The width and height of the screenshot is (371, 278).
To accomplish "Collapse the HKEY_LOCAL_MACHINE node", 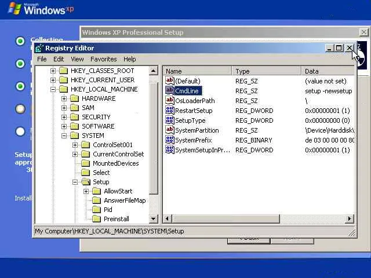I will 53,89.
